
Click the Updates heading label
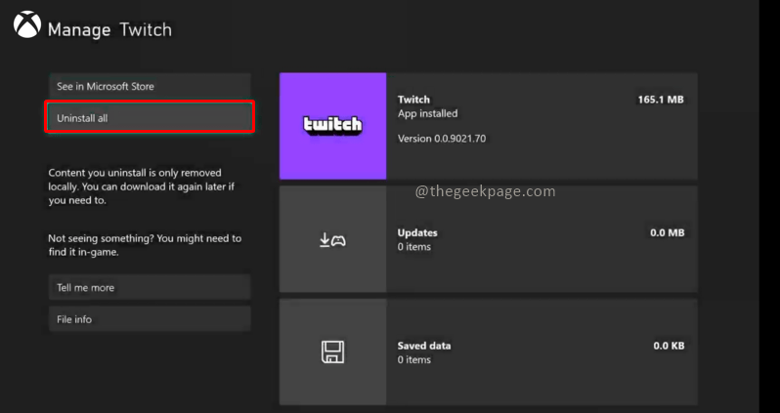[x=417, y=232]
